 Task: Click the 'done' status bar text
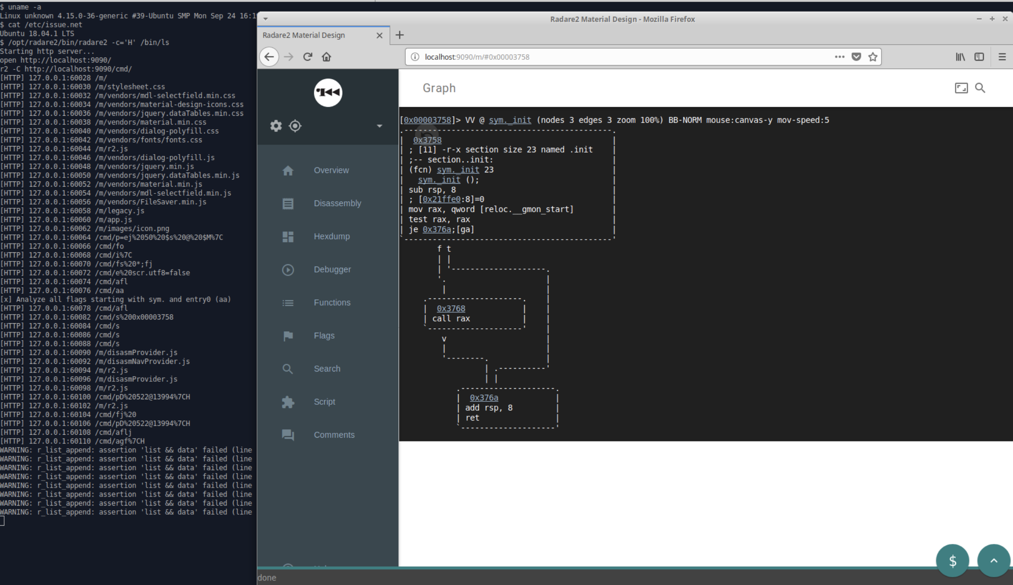267,578
